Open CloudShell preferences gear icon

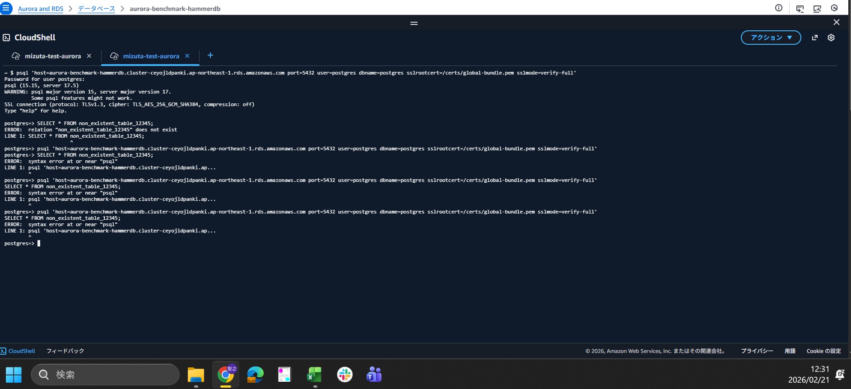831,37
